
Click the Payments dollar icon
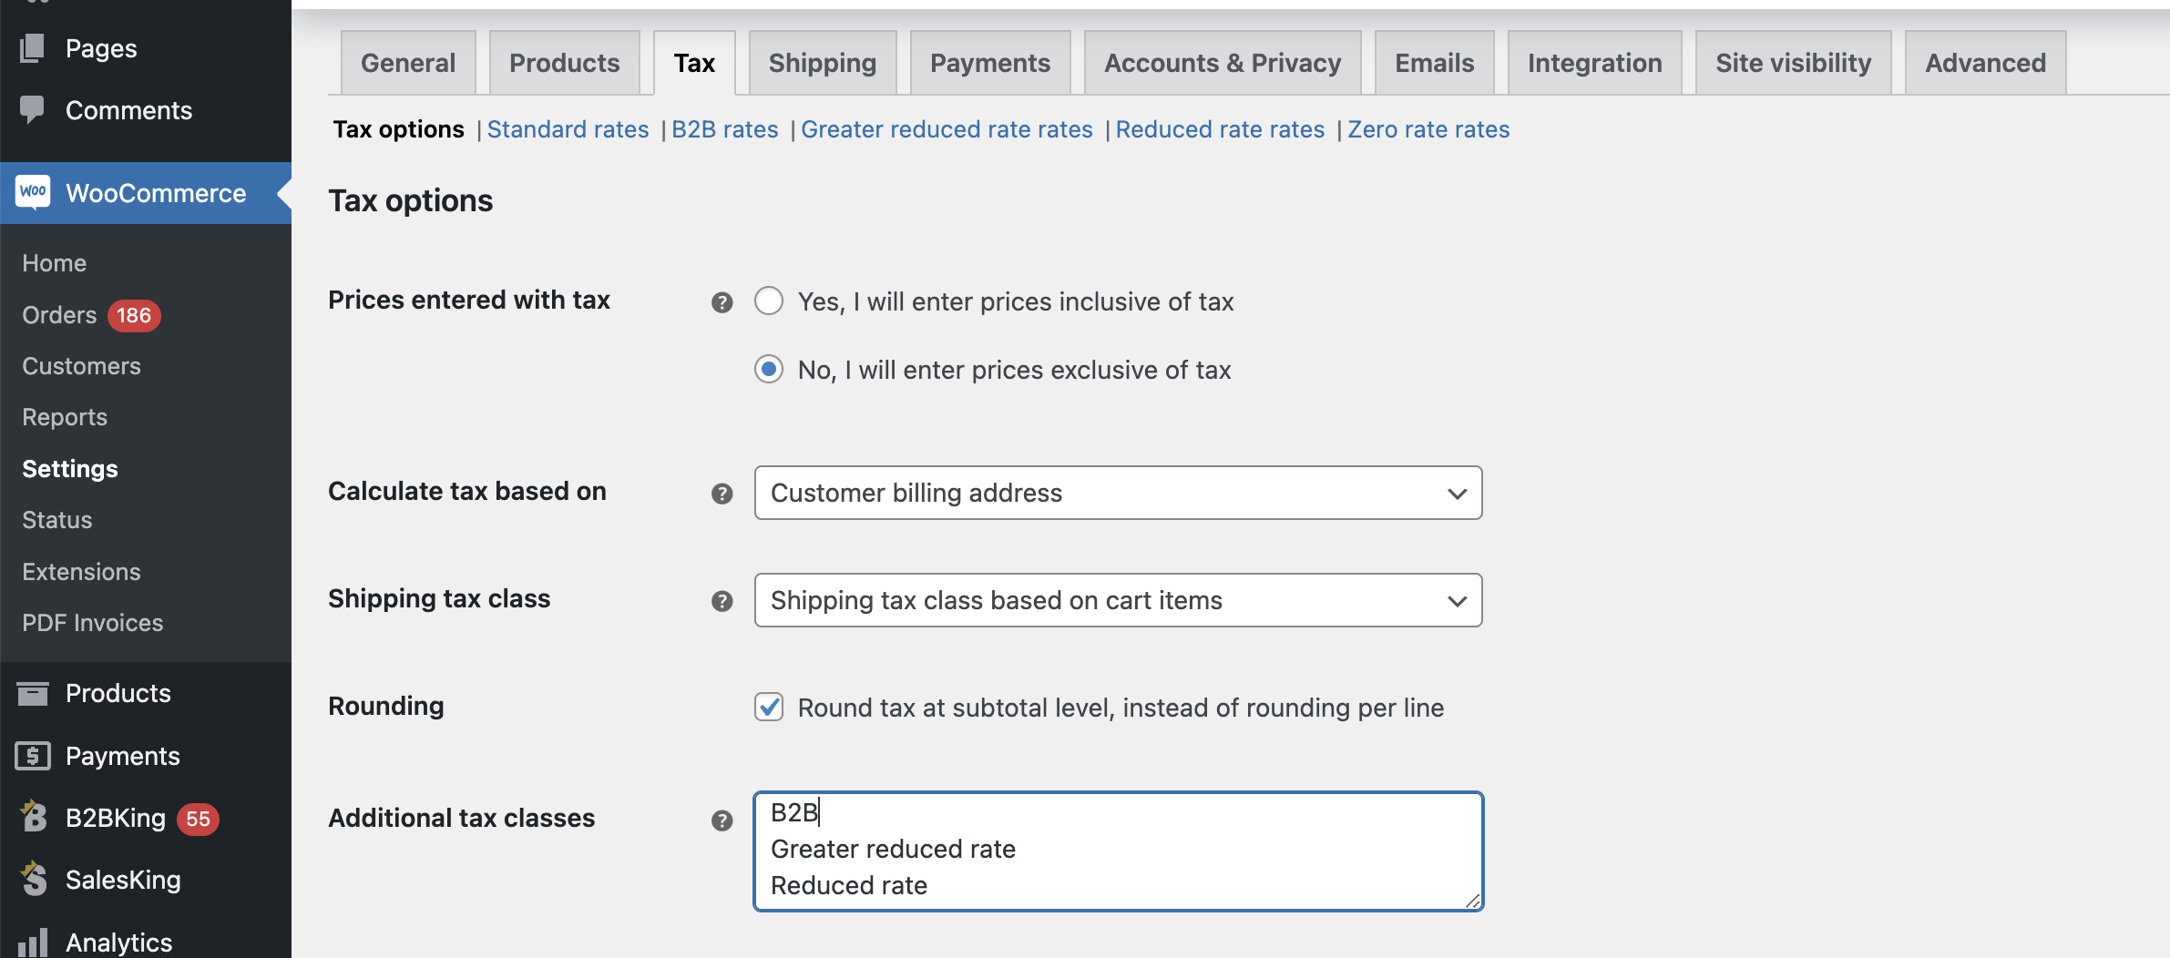tap(33, 756)
